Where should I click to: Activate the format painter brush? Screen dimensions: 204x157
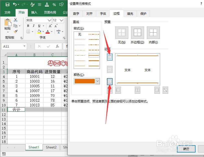pos(16,31)
